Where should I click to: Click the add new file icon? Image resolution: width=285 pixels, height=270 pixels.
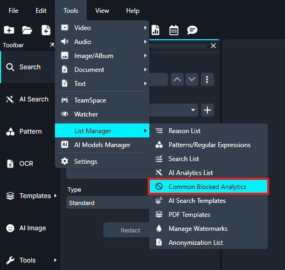(x=46, y=30)
